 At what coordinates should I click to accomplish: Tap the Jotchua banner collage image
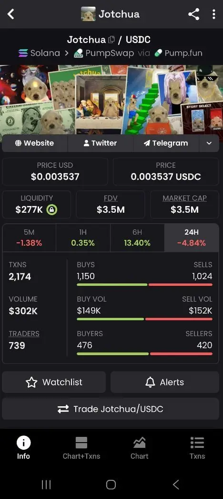[111, 99]
